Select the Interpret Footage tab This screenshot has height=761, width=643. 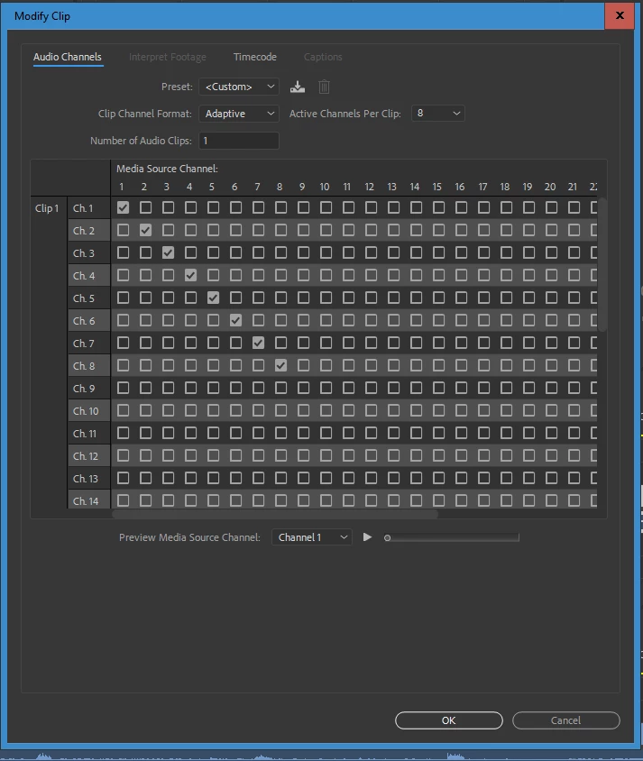point(168,57)
